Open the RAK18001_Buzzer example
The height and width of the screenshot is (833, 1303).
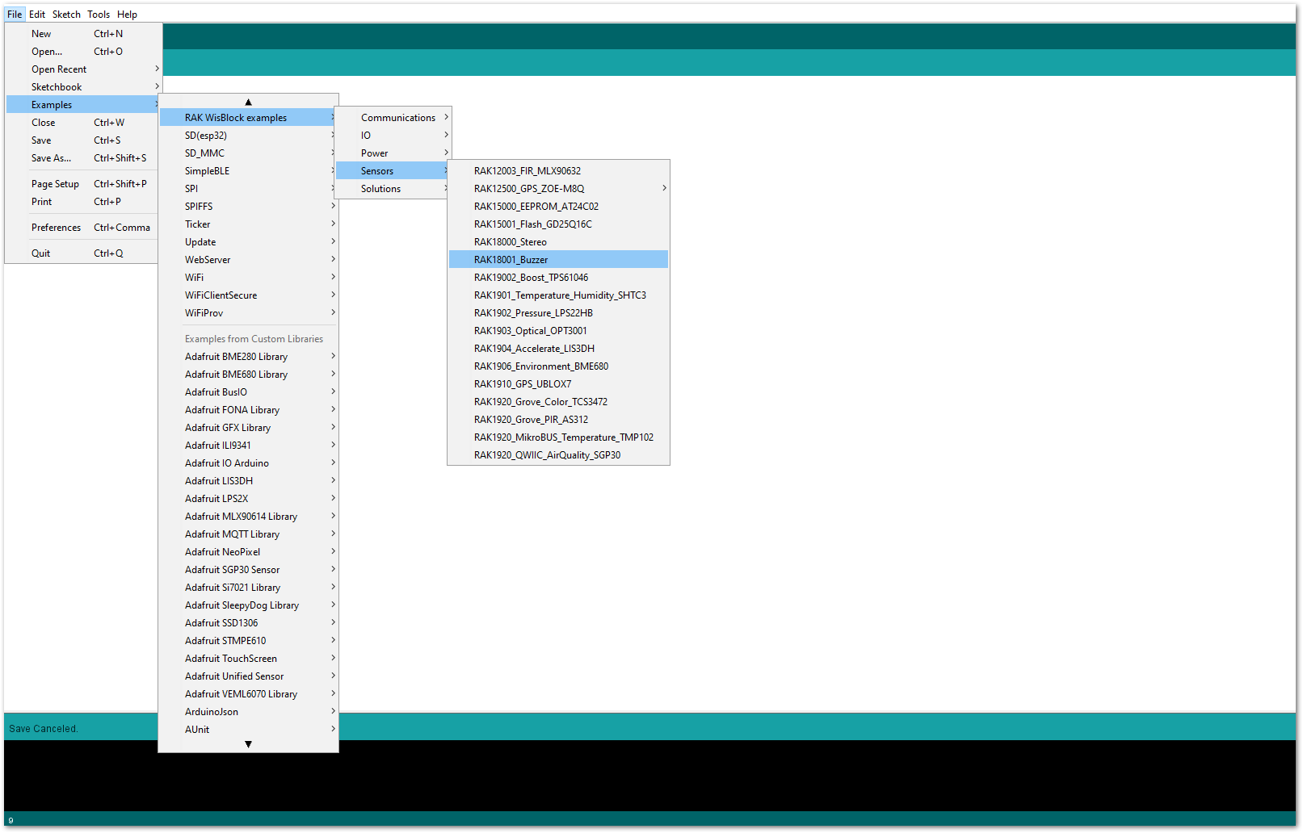(x=558, y=260)
